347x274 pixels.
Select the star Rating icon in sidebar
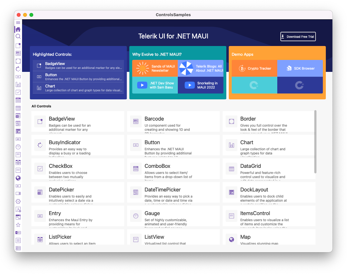point(18,225)
